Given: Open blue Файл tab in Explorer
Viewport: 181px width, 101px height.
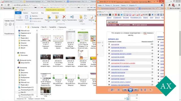Looking at the screenshot, I should [18, 13].
